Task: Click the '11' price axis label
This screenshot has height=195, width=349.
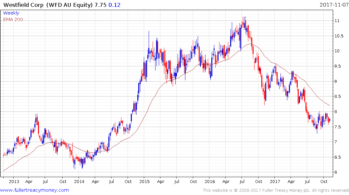Action: tap(337, 21)
